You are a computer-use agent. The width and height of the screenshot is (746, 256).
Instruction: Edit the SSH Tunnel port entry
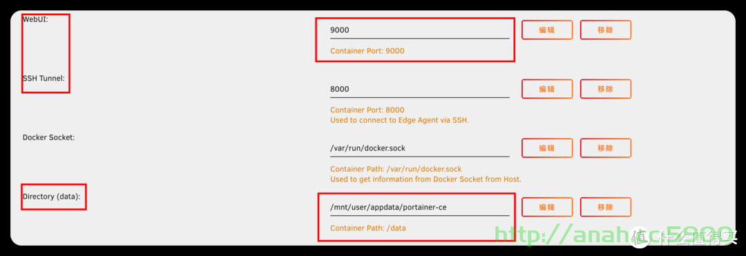(547, 89)
